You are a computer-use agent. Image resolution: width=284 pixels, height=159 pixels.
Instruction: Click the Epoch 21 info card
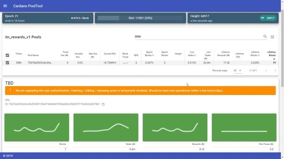[47, 18]
